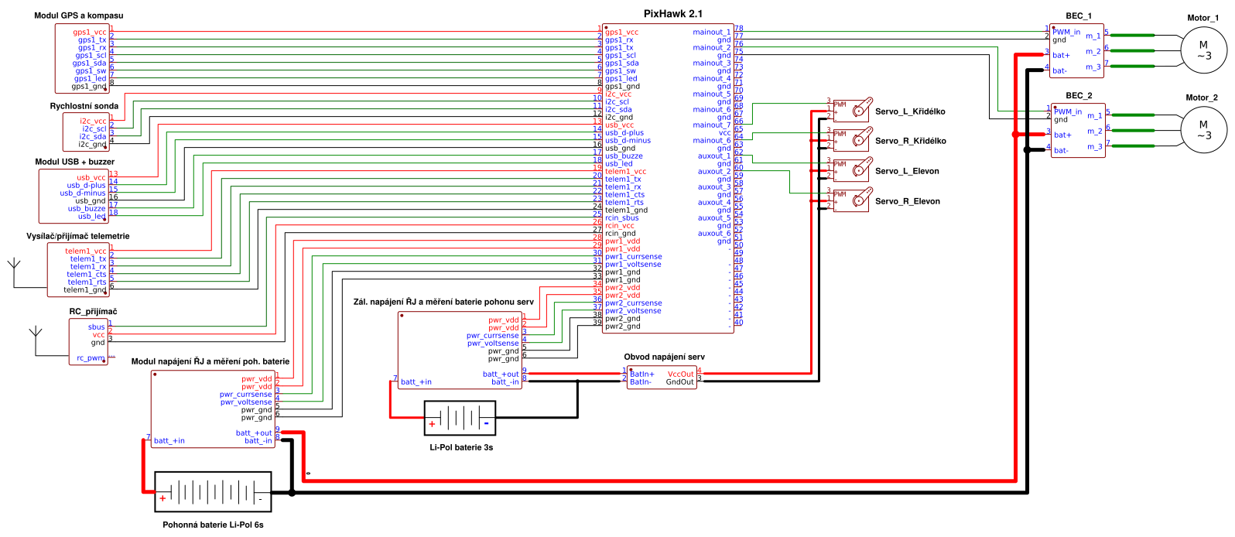1235x537 pixels.
Task: Click the mainout_5 pin on PixHawk
Action: (711, 94)
